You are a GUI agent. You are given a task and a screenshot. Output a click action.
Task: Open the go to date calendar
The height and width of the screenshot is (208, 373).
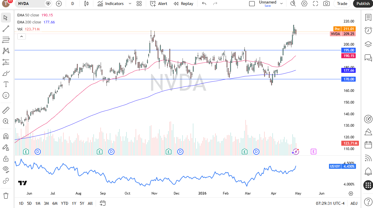(x=102, y=203)
